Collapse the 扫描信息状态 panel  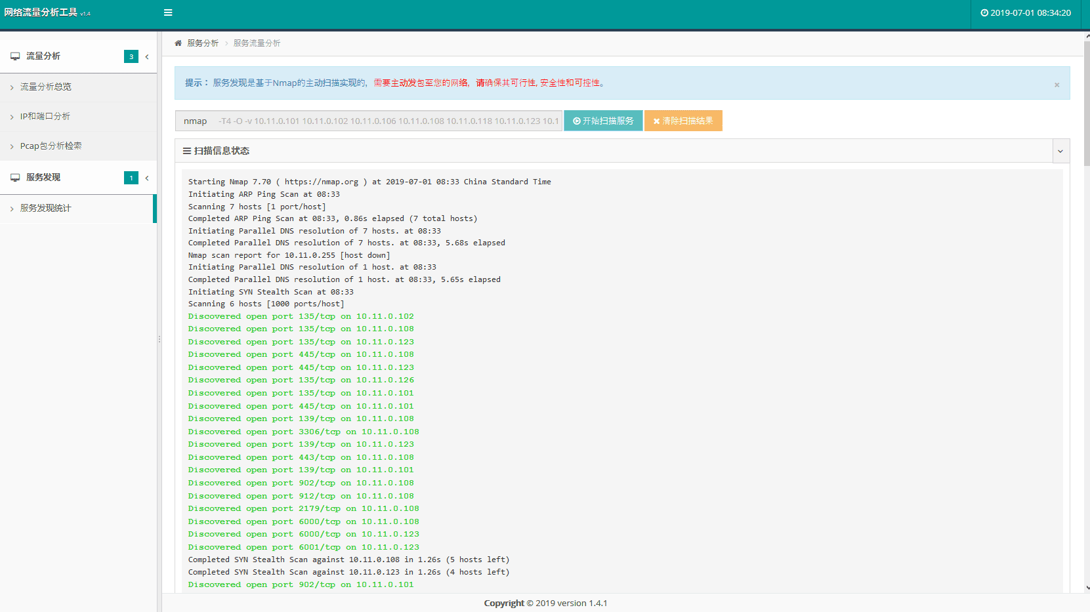[1060, 151]
